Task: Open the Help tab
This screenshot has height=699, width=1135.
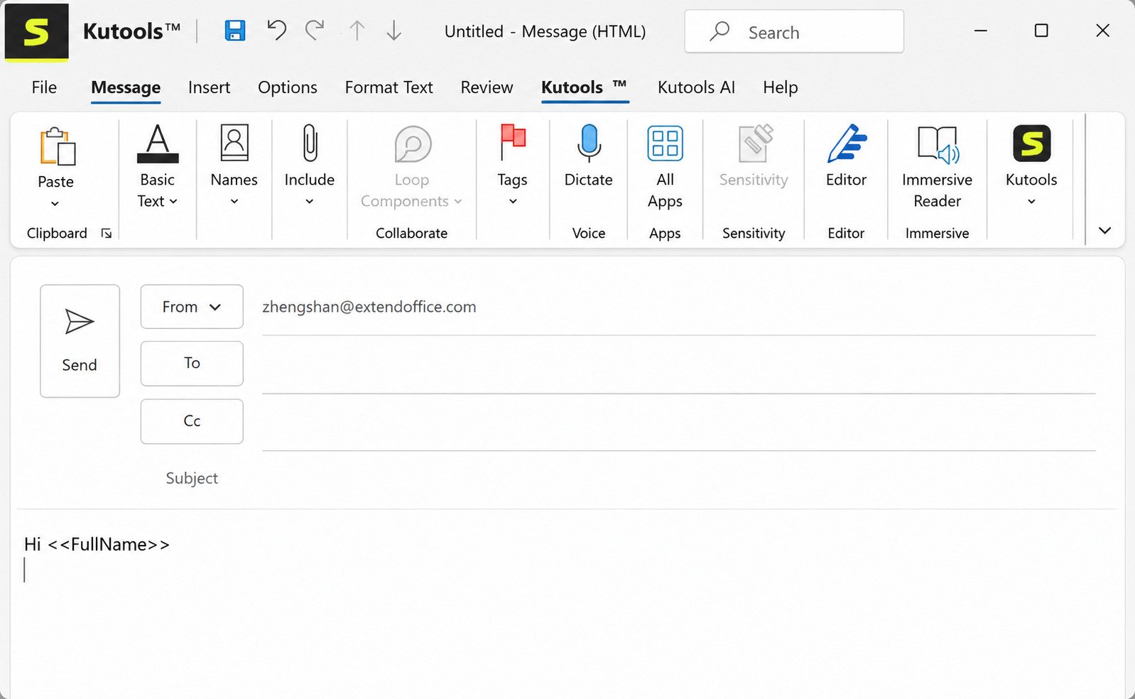Action: [x=781, y=87]
